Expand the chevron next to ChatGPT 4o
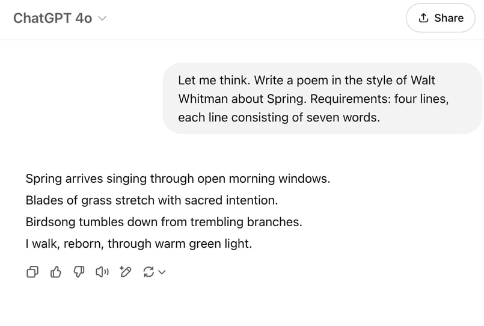484x326 pixels. click(x=102, y=19)
